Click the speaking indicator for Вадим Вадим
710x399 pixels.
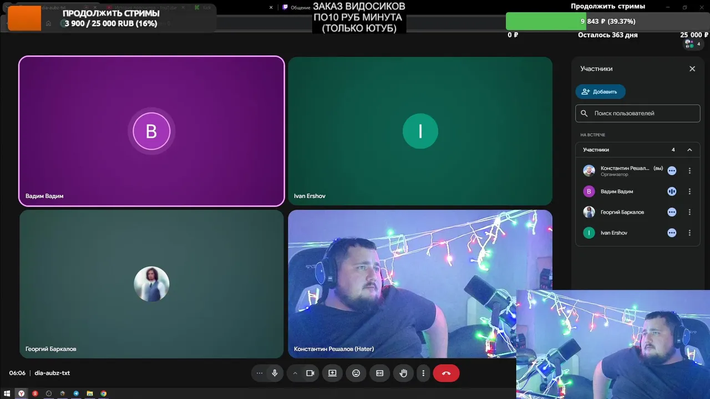point(672,191)
